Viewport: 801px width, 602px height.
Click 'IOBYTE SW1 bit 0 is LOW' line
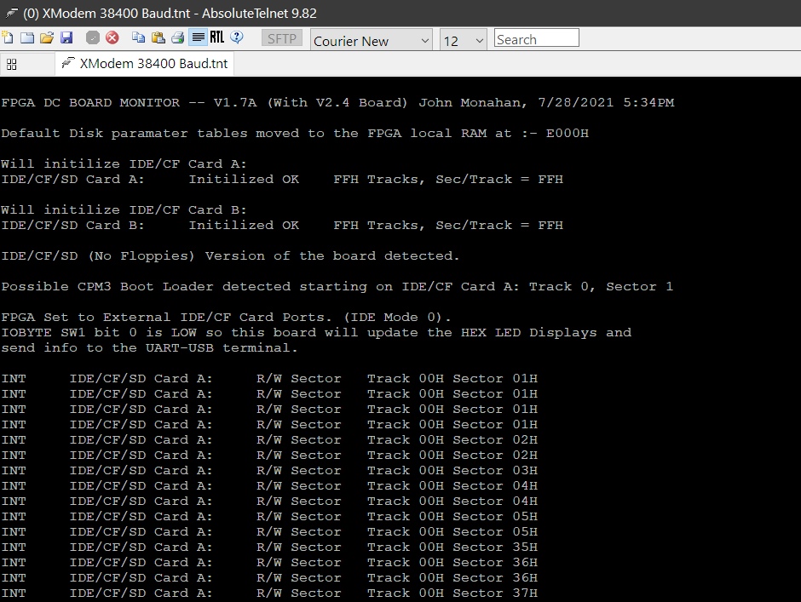316,332
